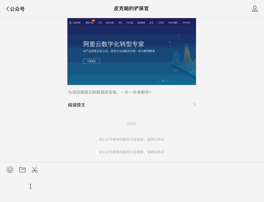Expand the 阅读原文 chevron arrow
The height and width of the screenshot is (202, 264).
[194, 105]
